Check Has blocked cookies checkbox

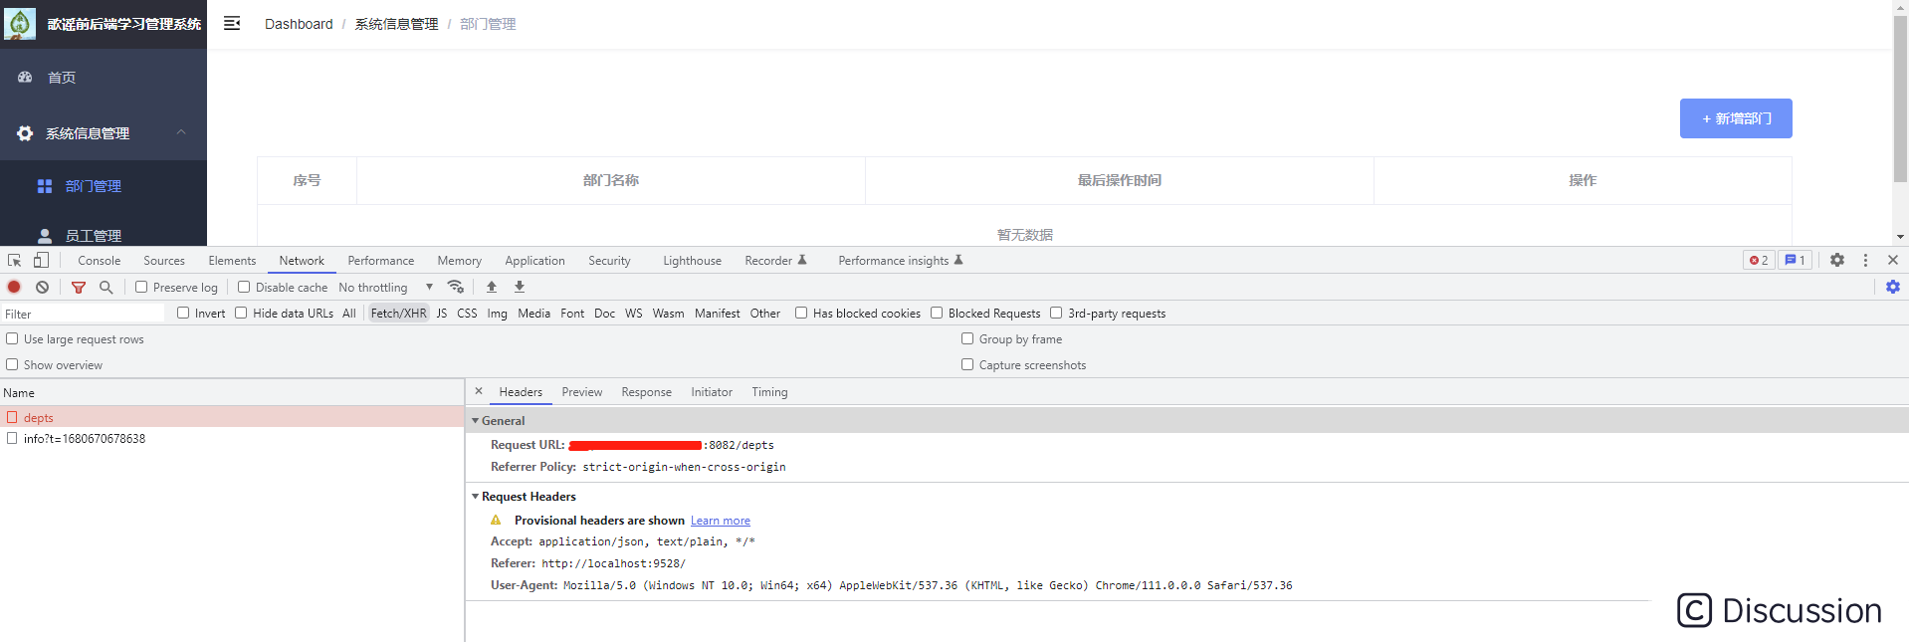click(801, 313)
